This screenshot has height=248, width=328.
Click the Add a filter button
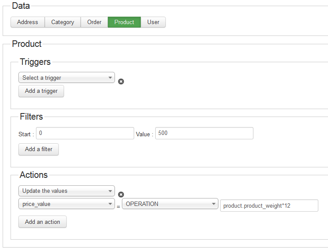tap(39, 149)
